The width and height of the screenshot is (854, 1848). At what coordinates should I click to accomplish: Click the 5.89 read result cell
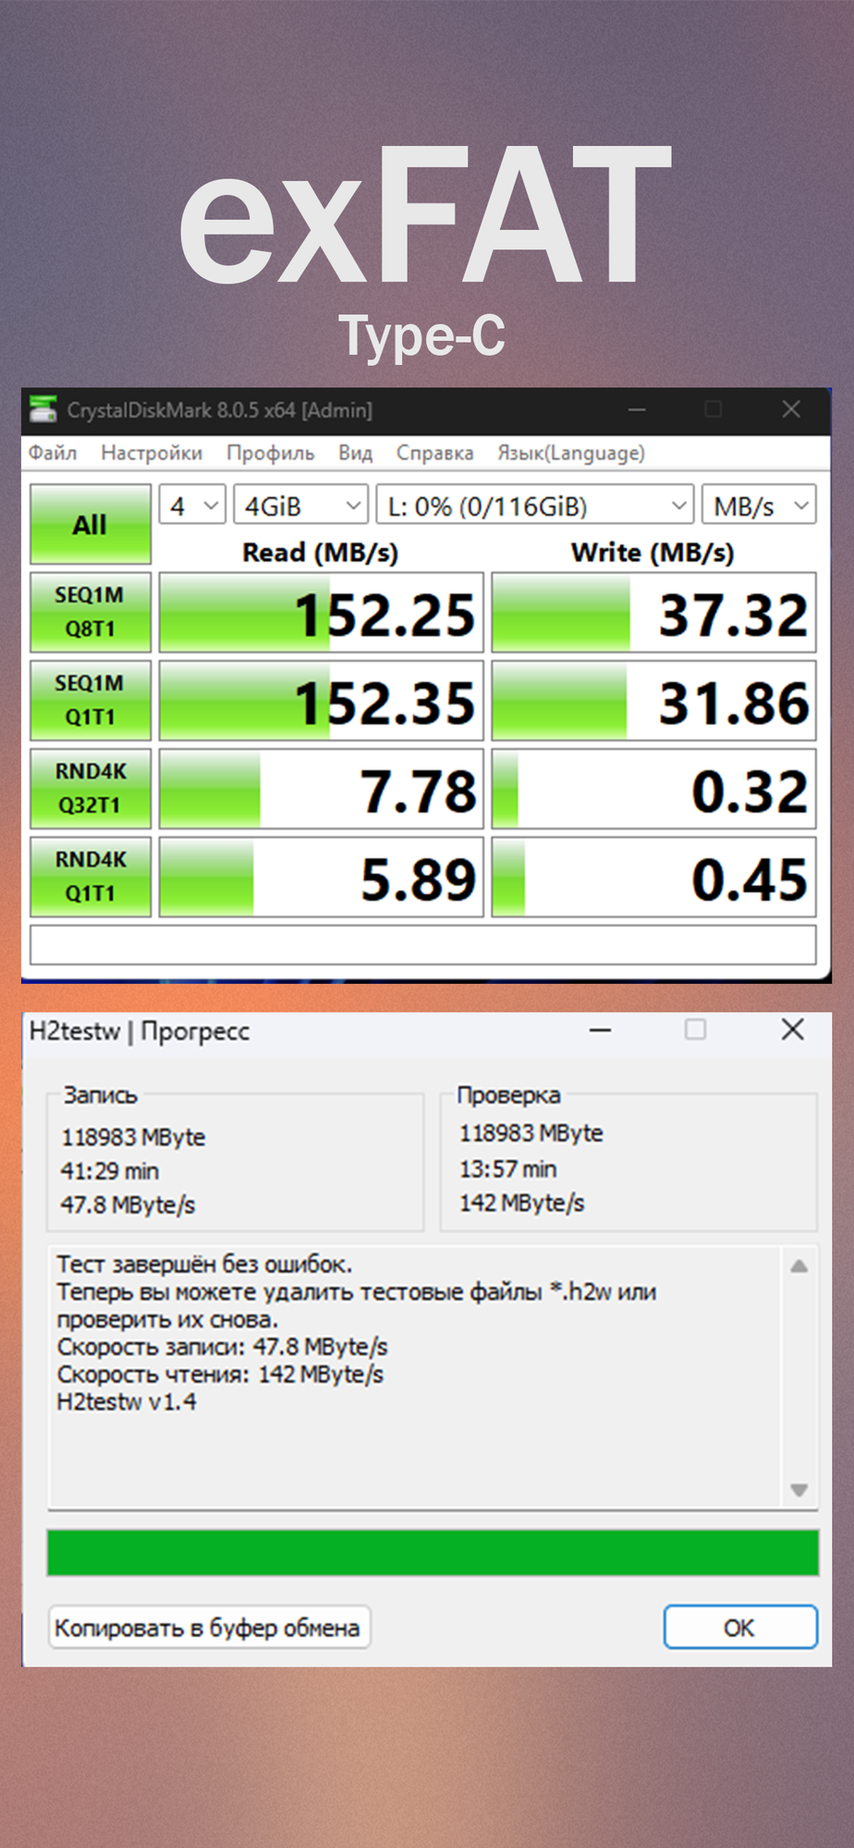tap(322, 877)
